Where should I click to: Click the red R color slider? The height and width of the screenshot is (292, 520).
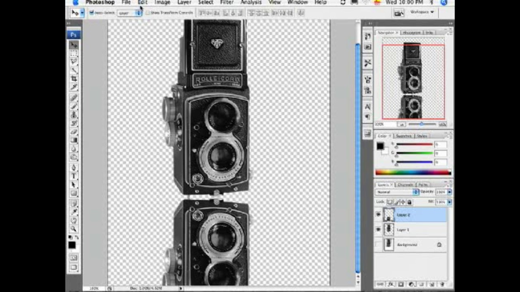point(414,145)
